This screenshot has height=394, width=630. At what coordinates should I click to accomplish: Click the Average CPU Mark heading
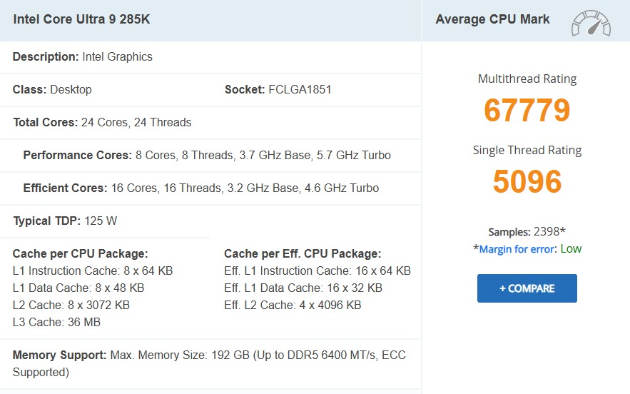(492, 19)
